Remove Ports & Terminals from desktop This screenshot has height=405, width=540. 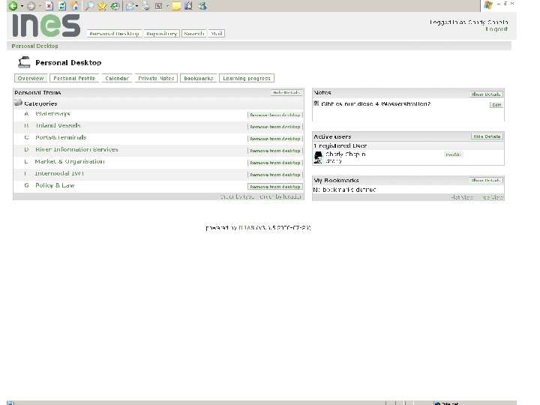coord(274,139)
